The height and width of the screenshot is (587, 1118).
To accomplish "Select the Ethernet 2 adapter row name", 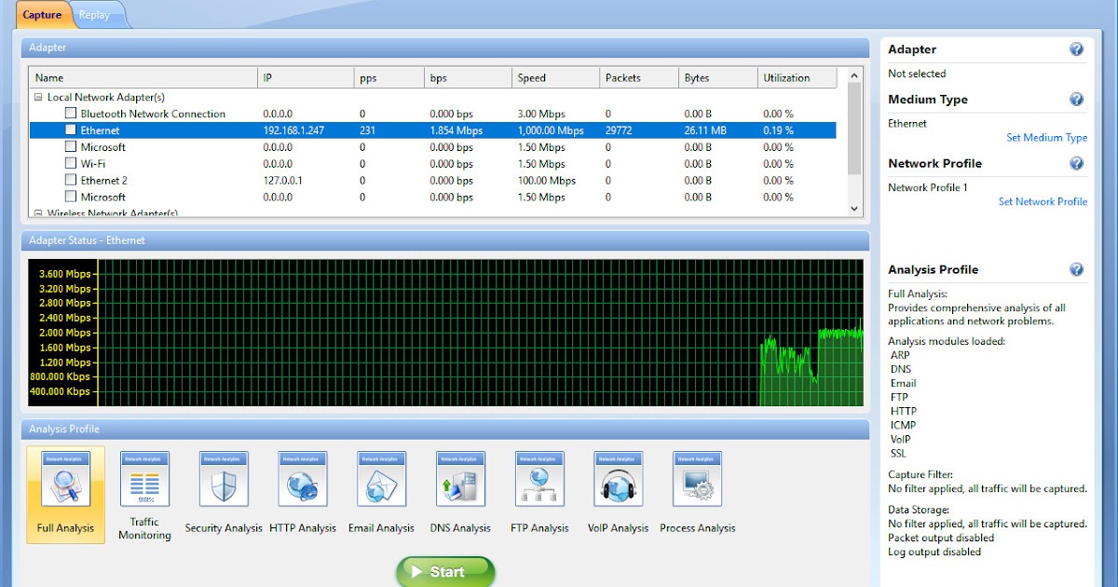I will tap(103, 181).
